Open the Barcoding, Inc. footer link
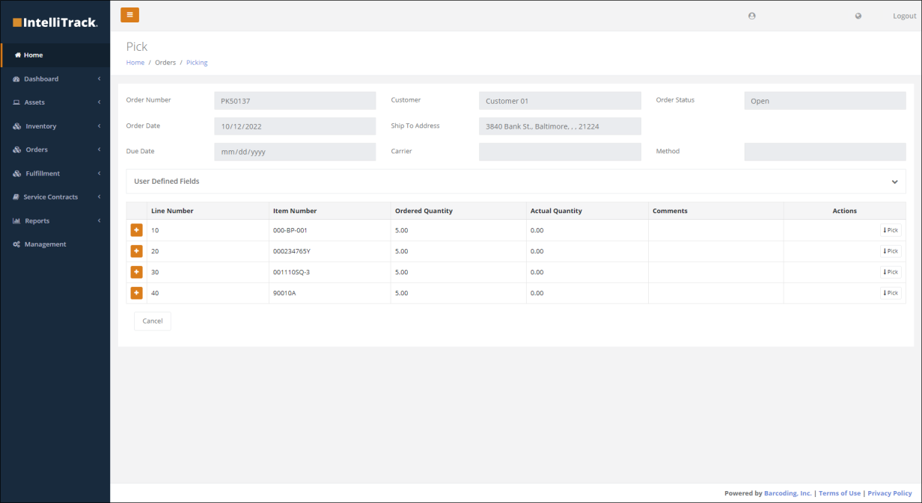Viewport: 922px width, 503px height. tap(788, 493)
